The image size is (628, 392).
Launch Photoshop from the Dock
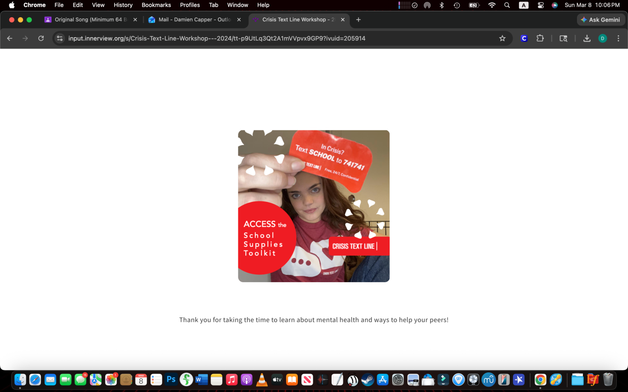171,379
